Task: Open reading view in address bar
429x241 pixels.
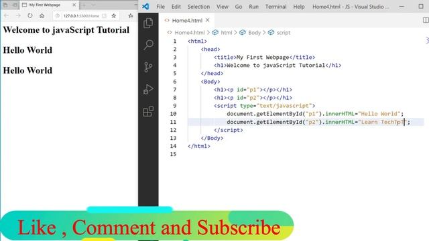Action: tap(104, 16)
